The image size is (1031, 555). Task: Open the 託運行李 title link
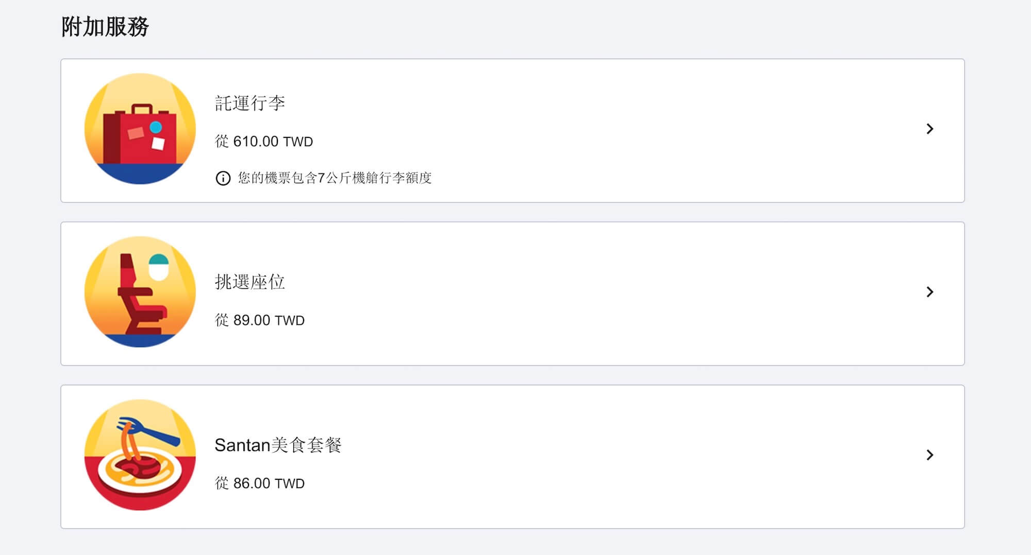coord(250,103)
